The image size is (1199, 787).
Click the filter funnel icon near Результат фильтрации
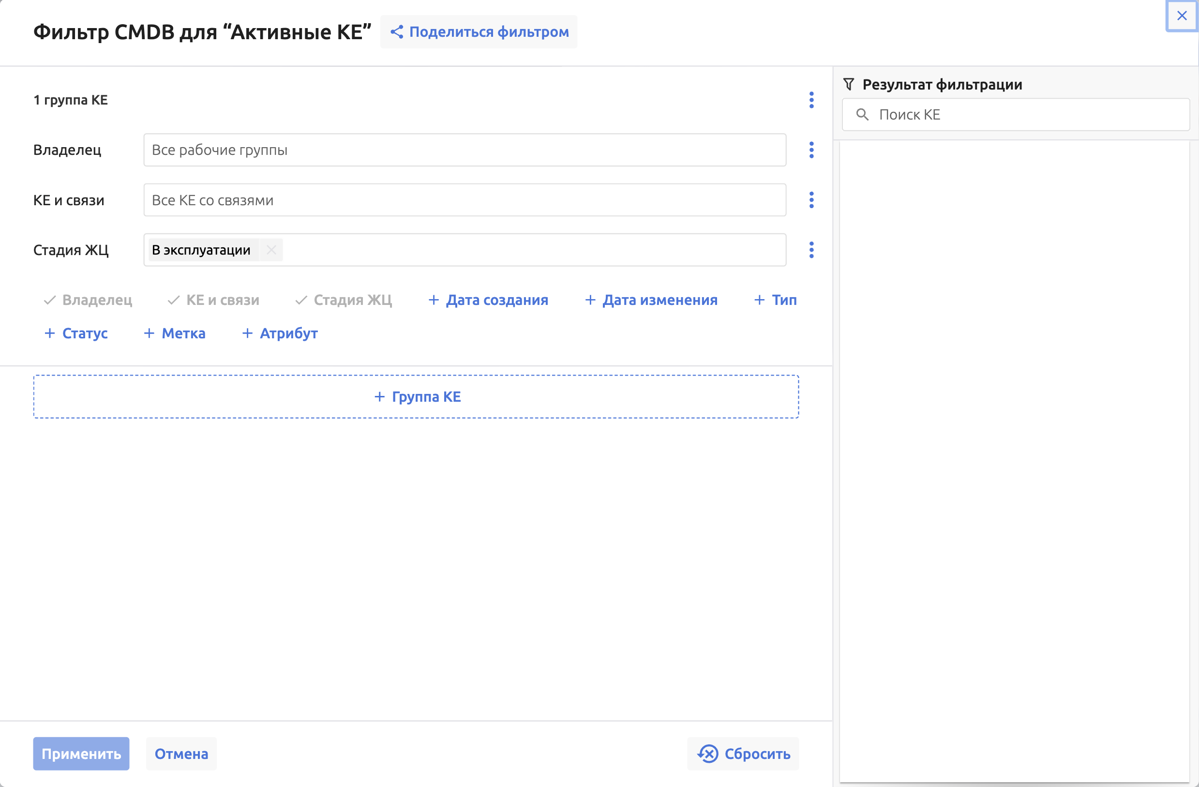[x=848, y=84]
